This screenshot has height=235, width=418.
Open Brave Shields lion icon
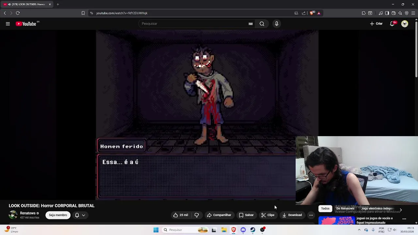coord(312,13)
